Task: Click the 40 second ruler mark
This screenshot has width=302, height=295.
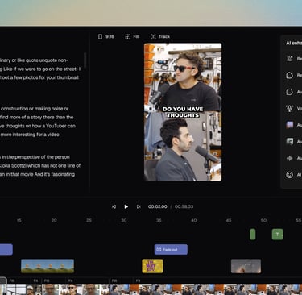Action: 193,220
